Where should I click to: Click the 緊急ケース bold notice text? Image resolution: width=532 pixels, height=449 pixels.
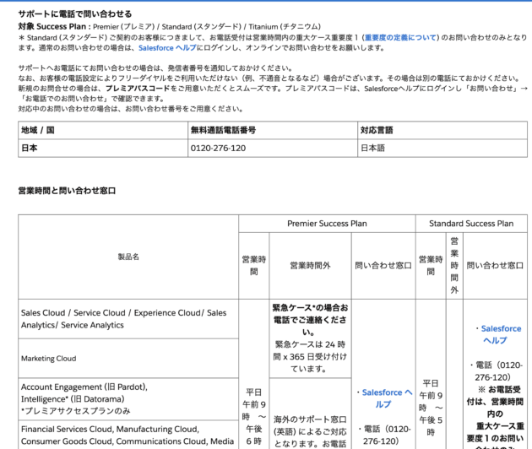310,320
